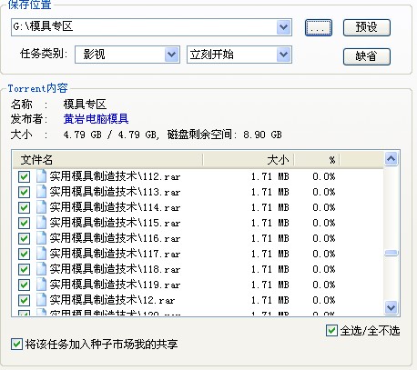Screen dimensions: 417x370
Task: Uncheck the 12.rar file checkbox
Action: (x=24, y=300)
